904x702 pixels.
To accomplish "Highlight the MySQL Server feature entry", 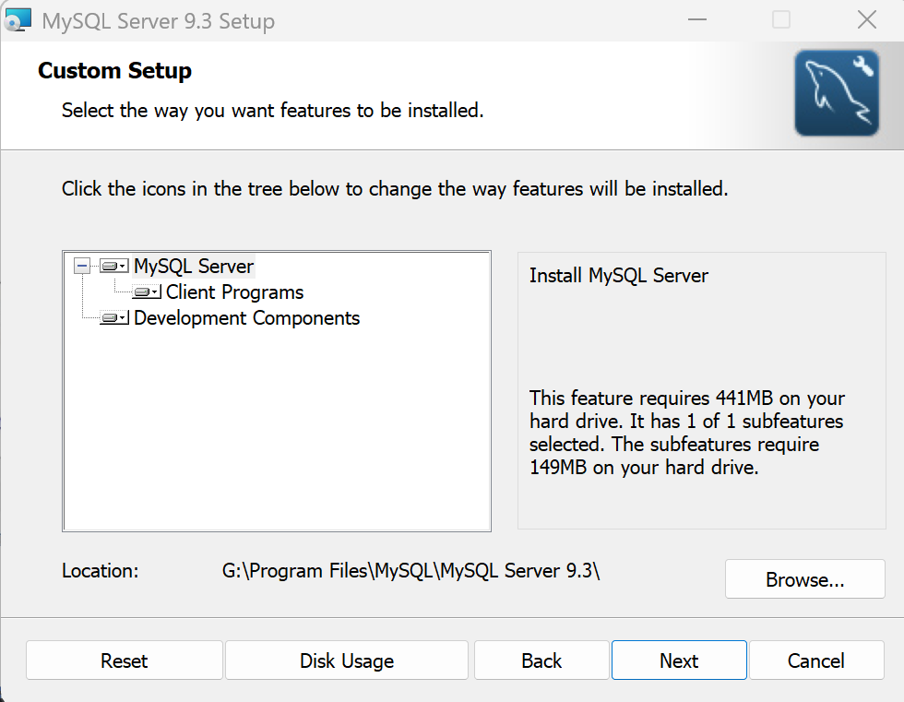I will (194, 266).
